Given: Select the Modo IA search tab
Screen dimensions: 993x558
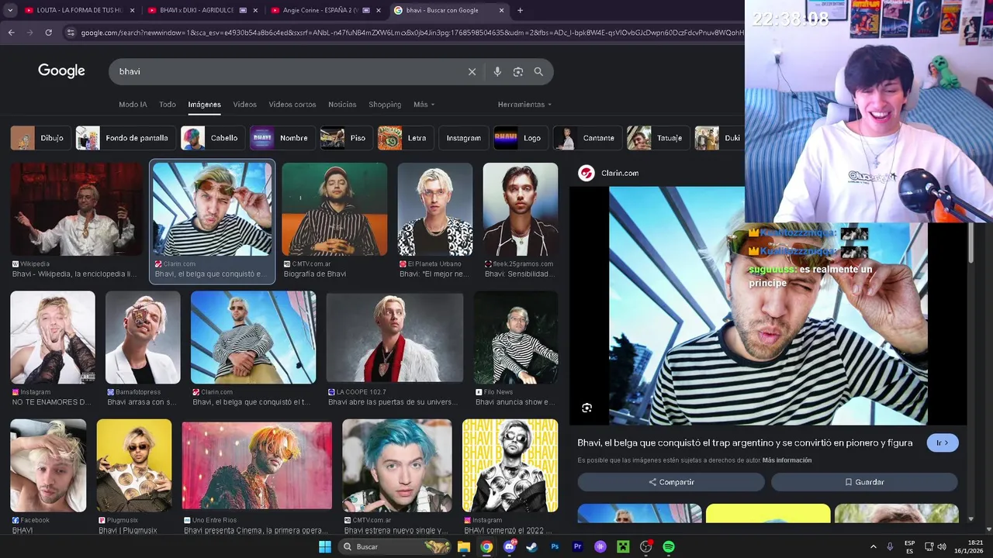Looking at the screenshot, I should [x=133, y=104].
